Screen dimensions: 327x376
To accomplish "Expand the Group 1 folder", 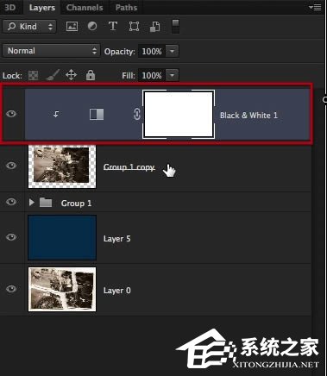I will pos(32,203).
